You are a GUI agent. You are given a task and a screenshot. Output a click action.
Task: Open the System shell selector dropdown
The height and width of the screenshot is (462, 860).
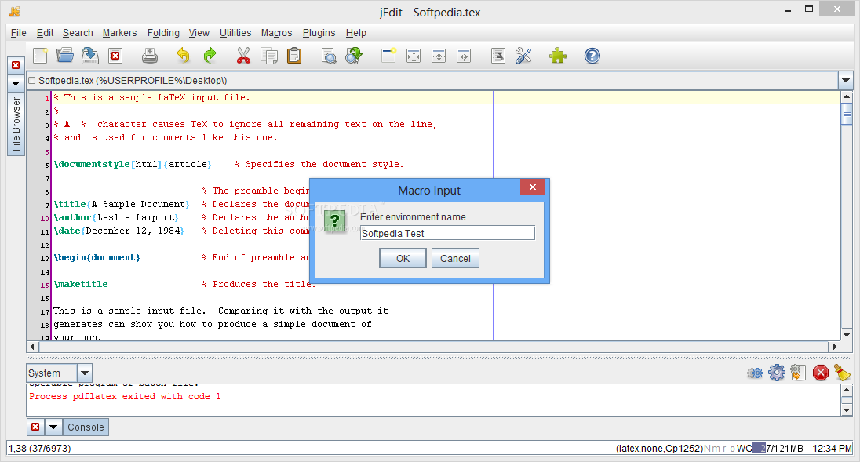click(85, 373)
